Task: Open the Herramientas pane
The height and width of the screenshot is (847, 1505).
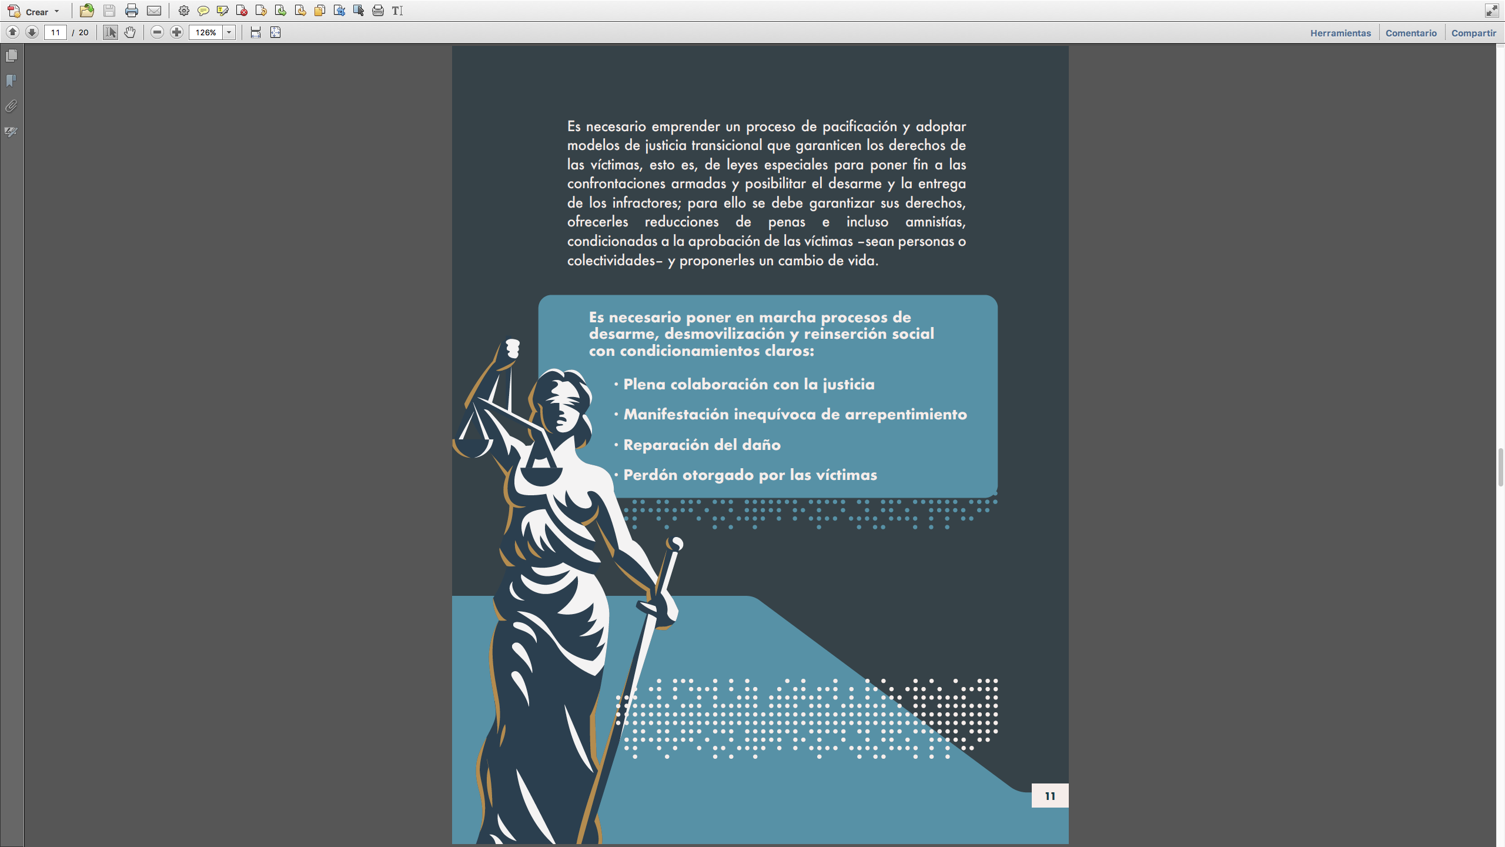Action: click(x=1340, y=33)
